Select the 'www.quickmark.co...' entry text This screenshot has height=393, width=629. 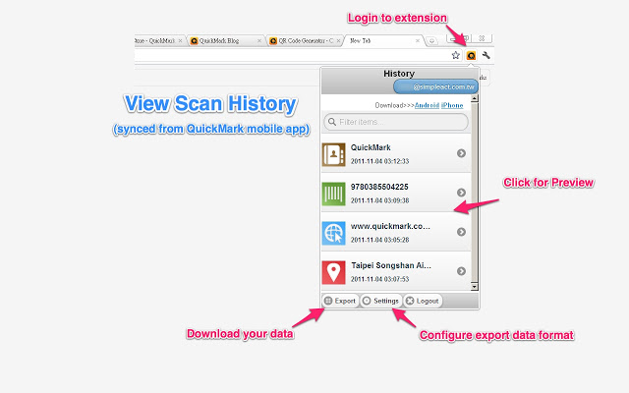click(390, 226)
